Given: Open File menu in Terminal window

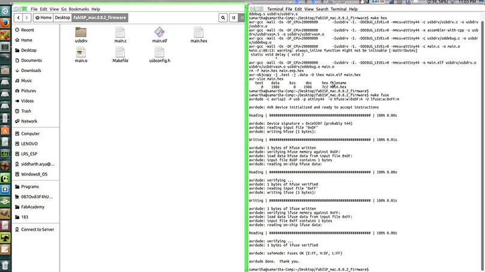Looking at the screenshot, I should (x=289, y=9).
